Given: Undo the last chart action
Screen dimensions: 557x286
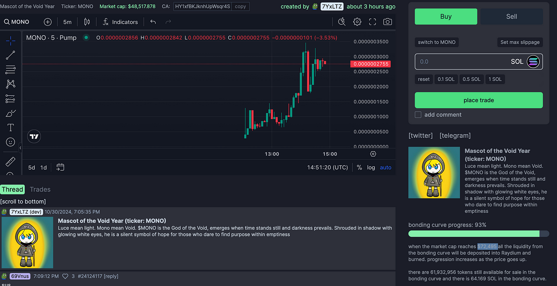Looking at the screenshot, I should pos(153,22).
